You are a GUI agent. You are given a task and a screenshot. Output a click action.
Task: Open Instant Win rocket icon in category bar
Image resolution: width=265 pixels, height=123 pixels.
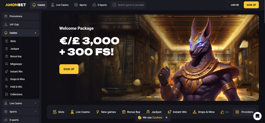pyautogui.click(x=169, y=112)
